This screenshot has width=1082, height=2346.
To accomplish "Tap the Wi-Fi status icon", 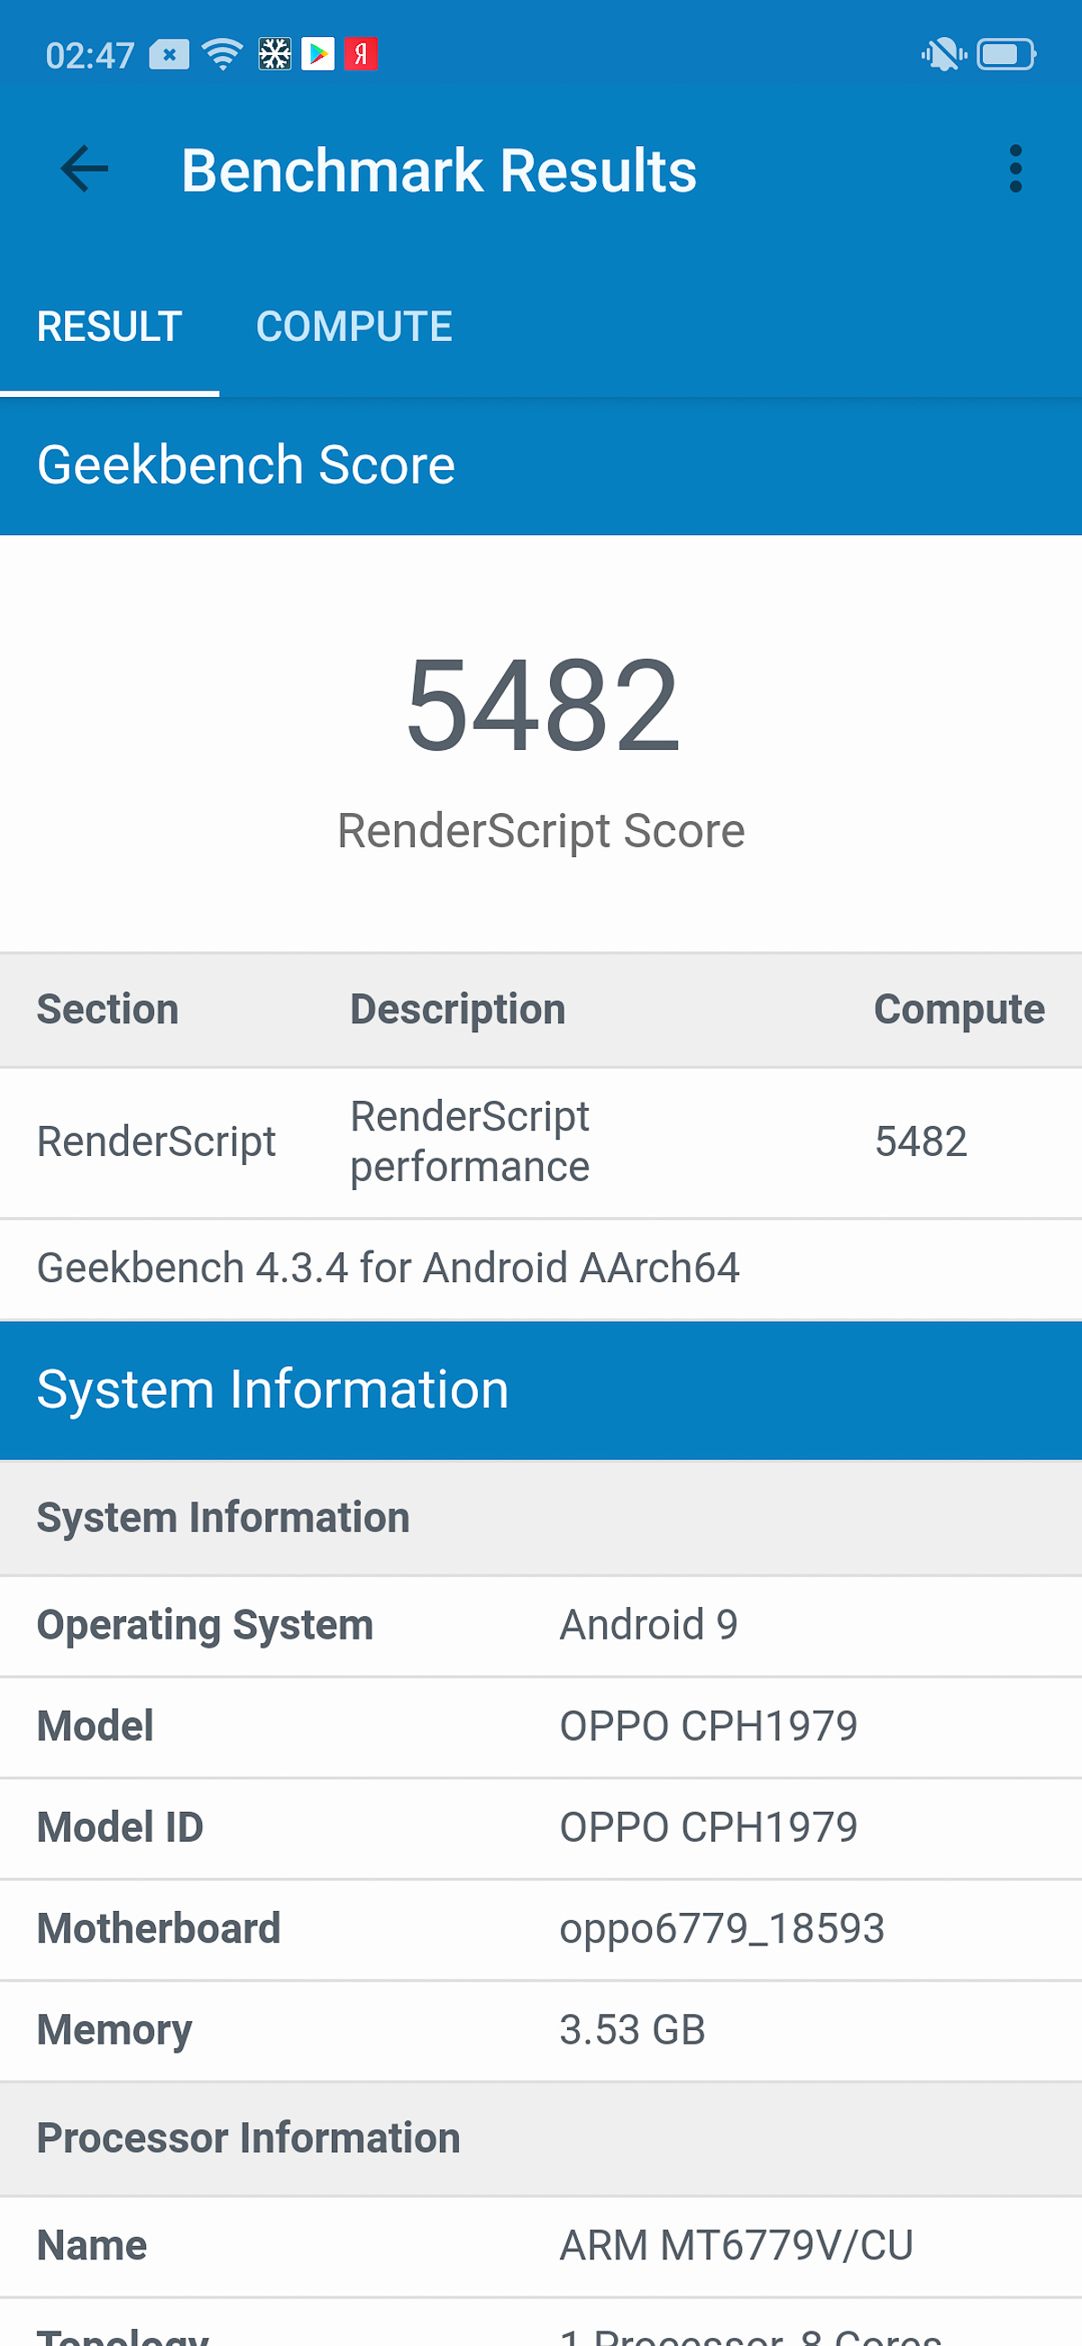I will click(223, 55).
